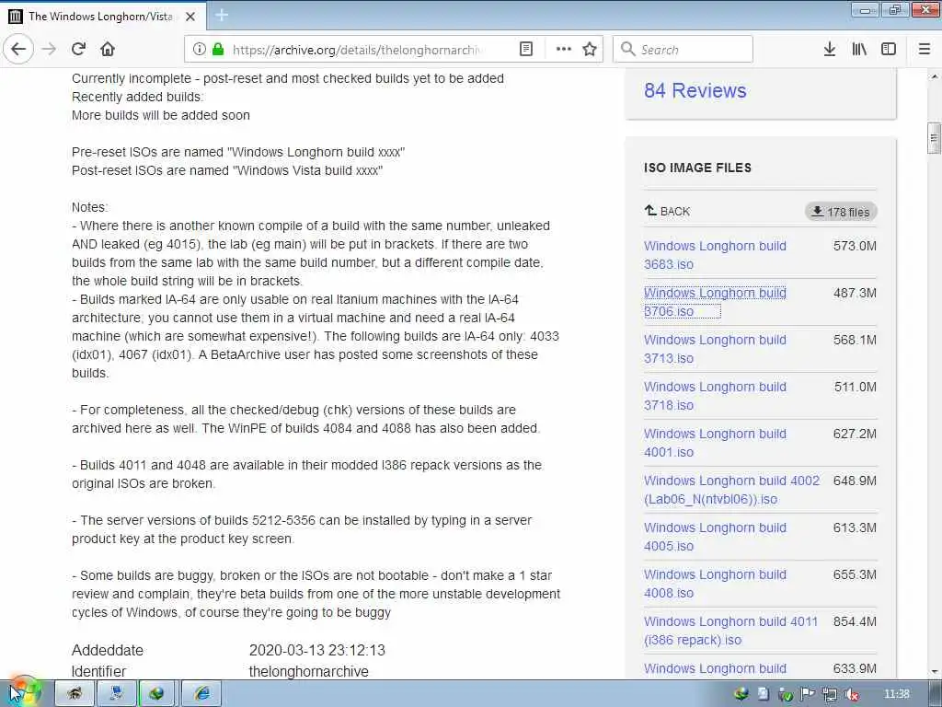Click the vertical scrollbar thumb
Viewport: 942px width, 707px height.
[935, 138]
